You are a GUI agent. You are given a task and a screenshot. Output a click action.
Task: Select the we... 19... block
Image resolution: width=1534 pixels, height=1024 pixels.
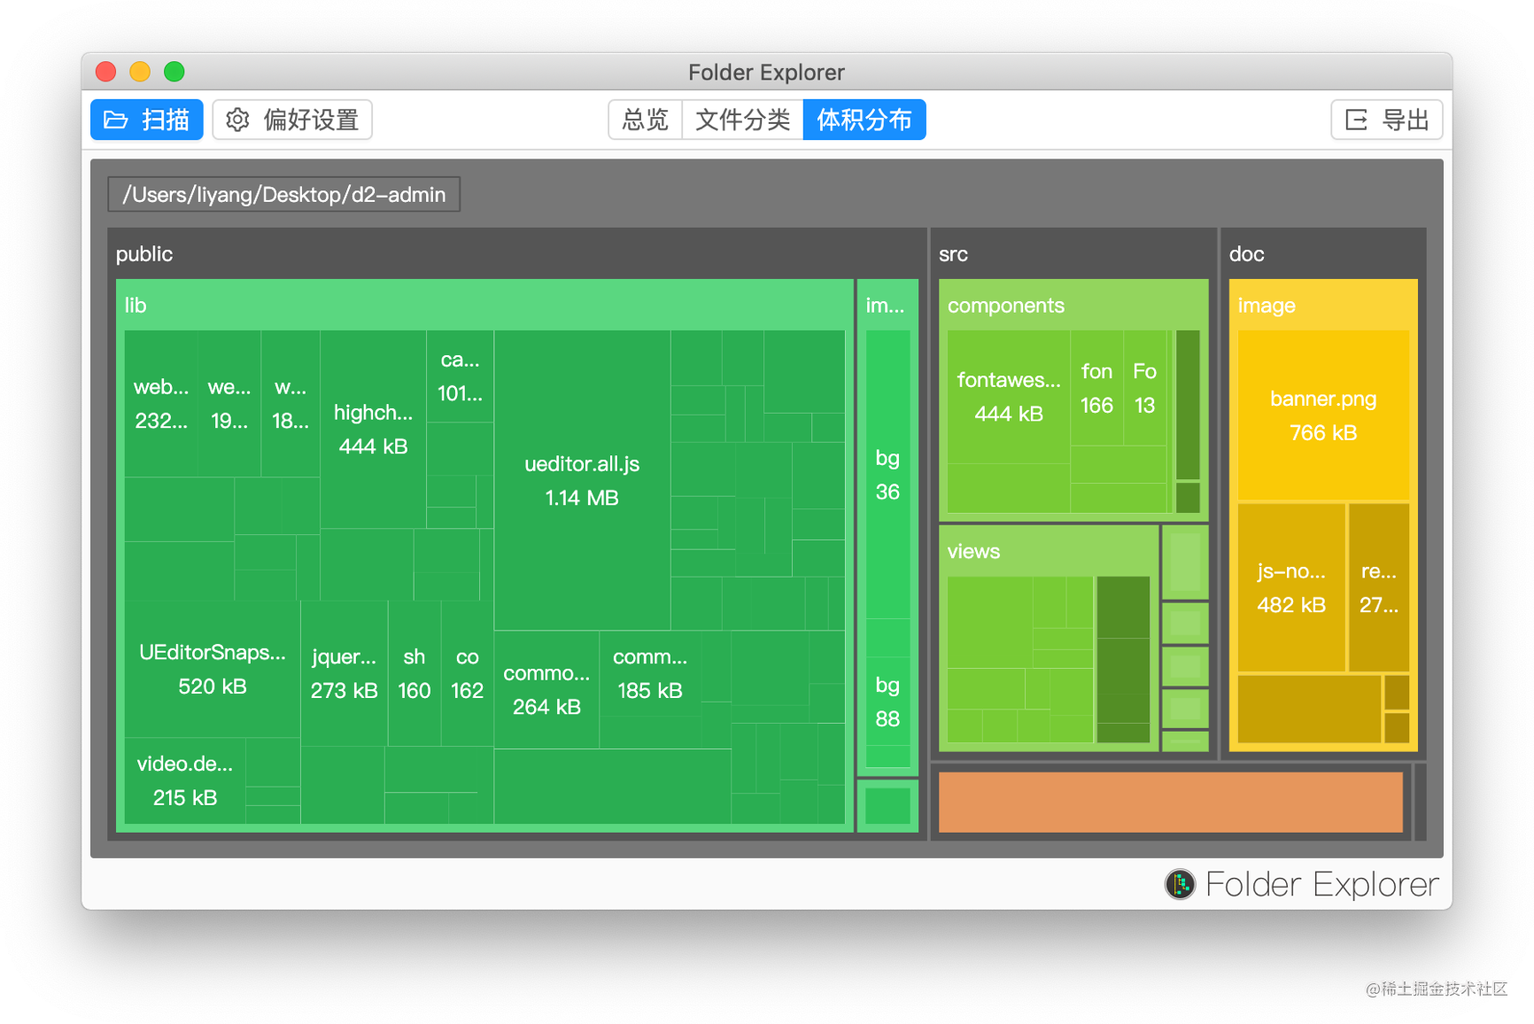pyautogui.click(x=229, y=404)
